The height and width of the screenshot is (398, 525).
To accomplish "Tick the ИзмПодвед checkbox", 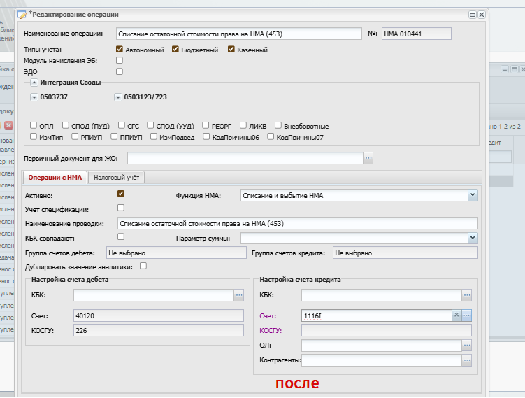I will [x=153, y=136].
